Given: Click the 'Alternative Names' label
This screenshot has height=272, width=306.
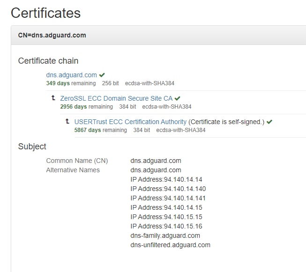Looking at the screenshot, I should [x=73, y=170].
